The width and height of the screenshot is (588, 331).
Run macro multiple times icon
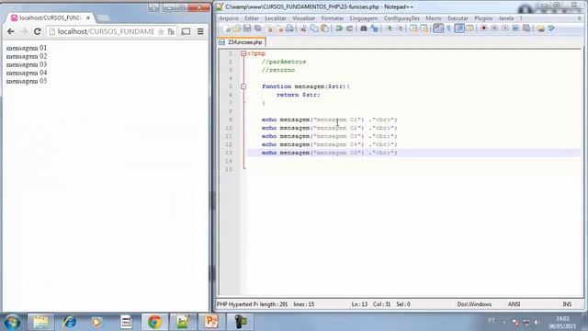pos(515,29)
